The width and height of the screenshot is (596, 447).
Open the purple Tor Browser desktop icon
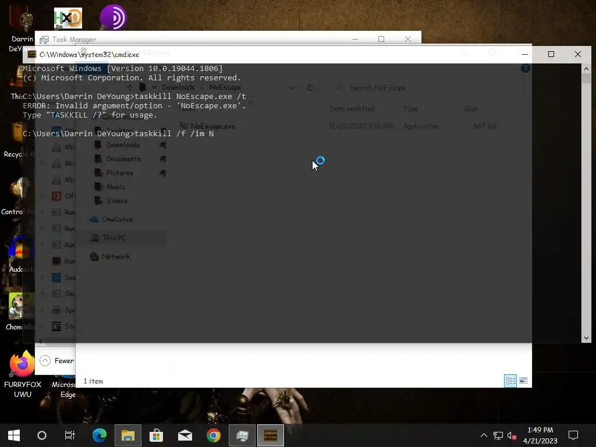113,17
